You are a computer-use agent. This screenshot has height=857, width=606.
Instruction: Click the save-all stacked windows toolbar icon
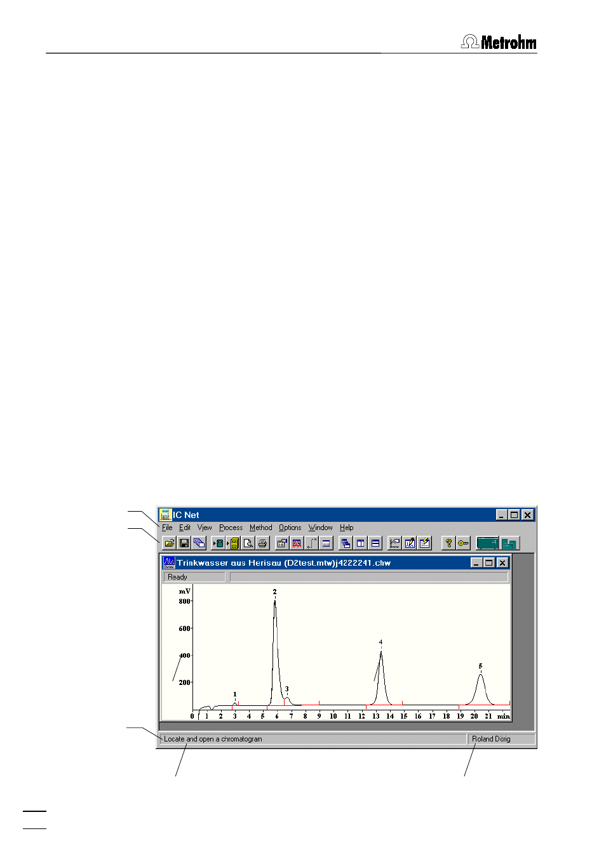[x=199, y=543]
